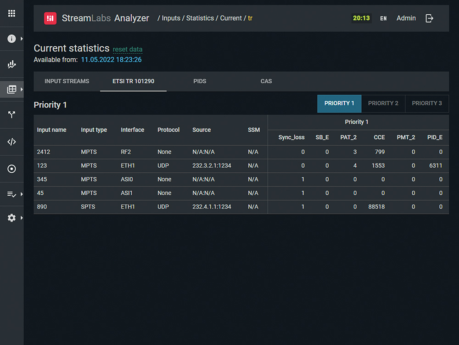Click the available-from date 11.05.2022 18:23:26
This screenshot has height=345, width=459.
pos(111,60)
